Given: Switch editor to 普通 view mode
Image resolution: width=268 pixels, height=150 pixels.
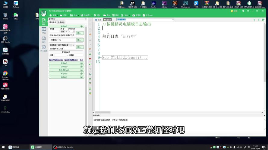Looking at the screenshot, I should 98,20.
